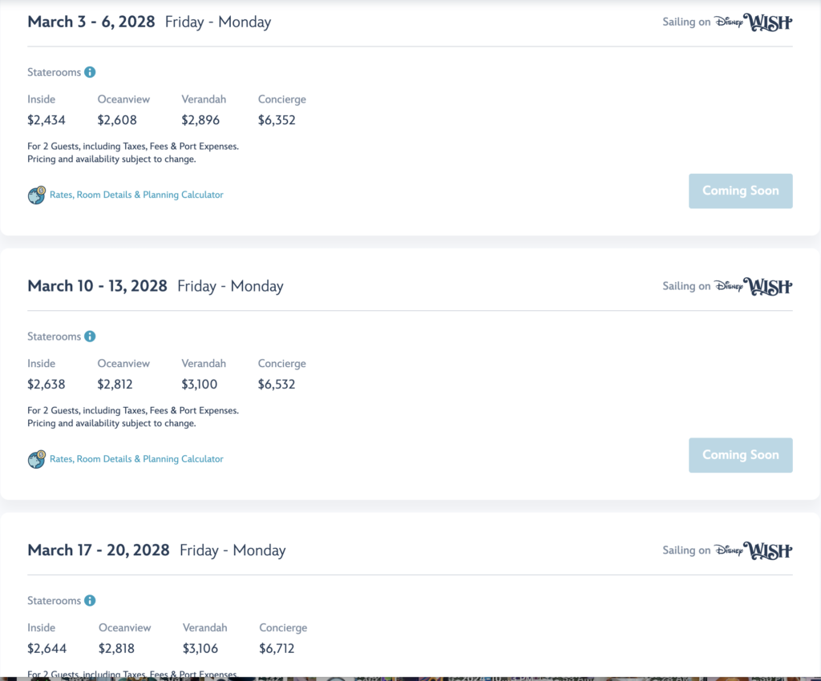Click Disney Wish logo on March 10-13 sailing

[754, 286]
